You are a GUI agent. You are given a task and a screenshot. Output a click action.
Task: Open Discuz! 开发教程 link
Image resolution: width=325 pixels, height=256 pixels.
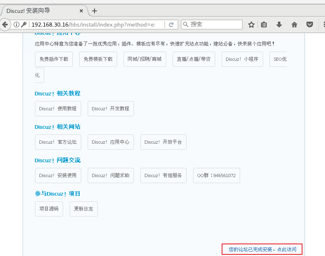(111, 109)
